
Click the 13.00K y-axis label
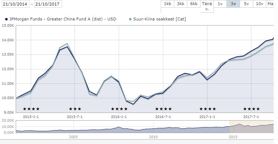click(x=8, y=54)
